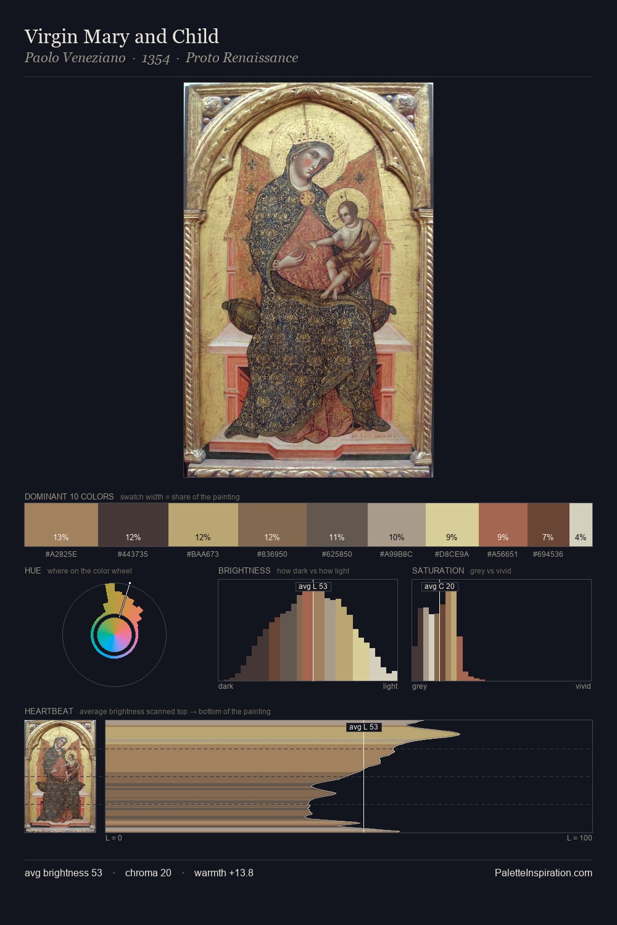Click hex code text #625850
This screenshot has width=617, height=925.
[x=337, y=554]
